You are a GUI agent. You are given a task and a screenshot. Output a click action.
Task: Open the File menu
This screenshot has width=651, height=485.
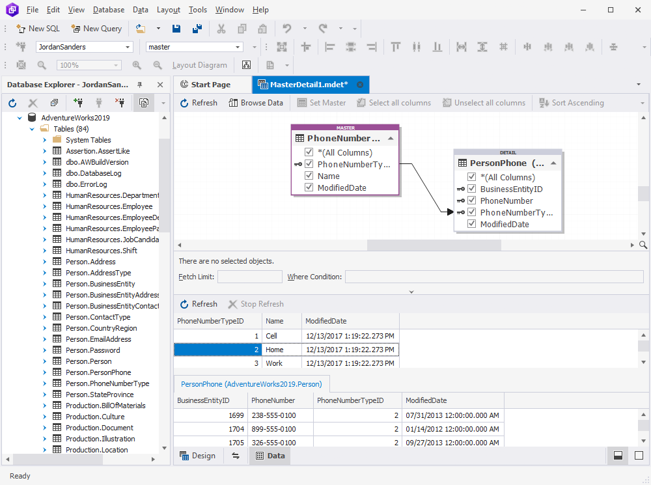33,10
